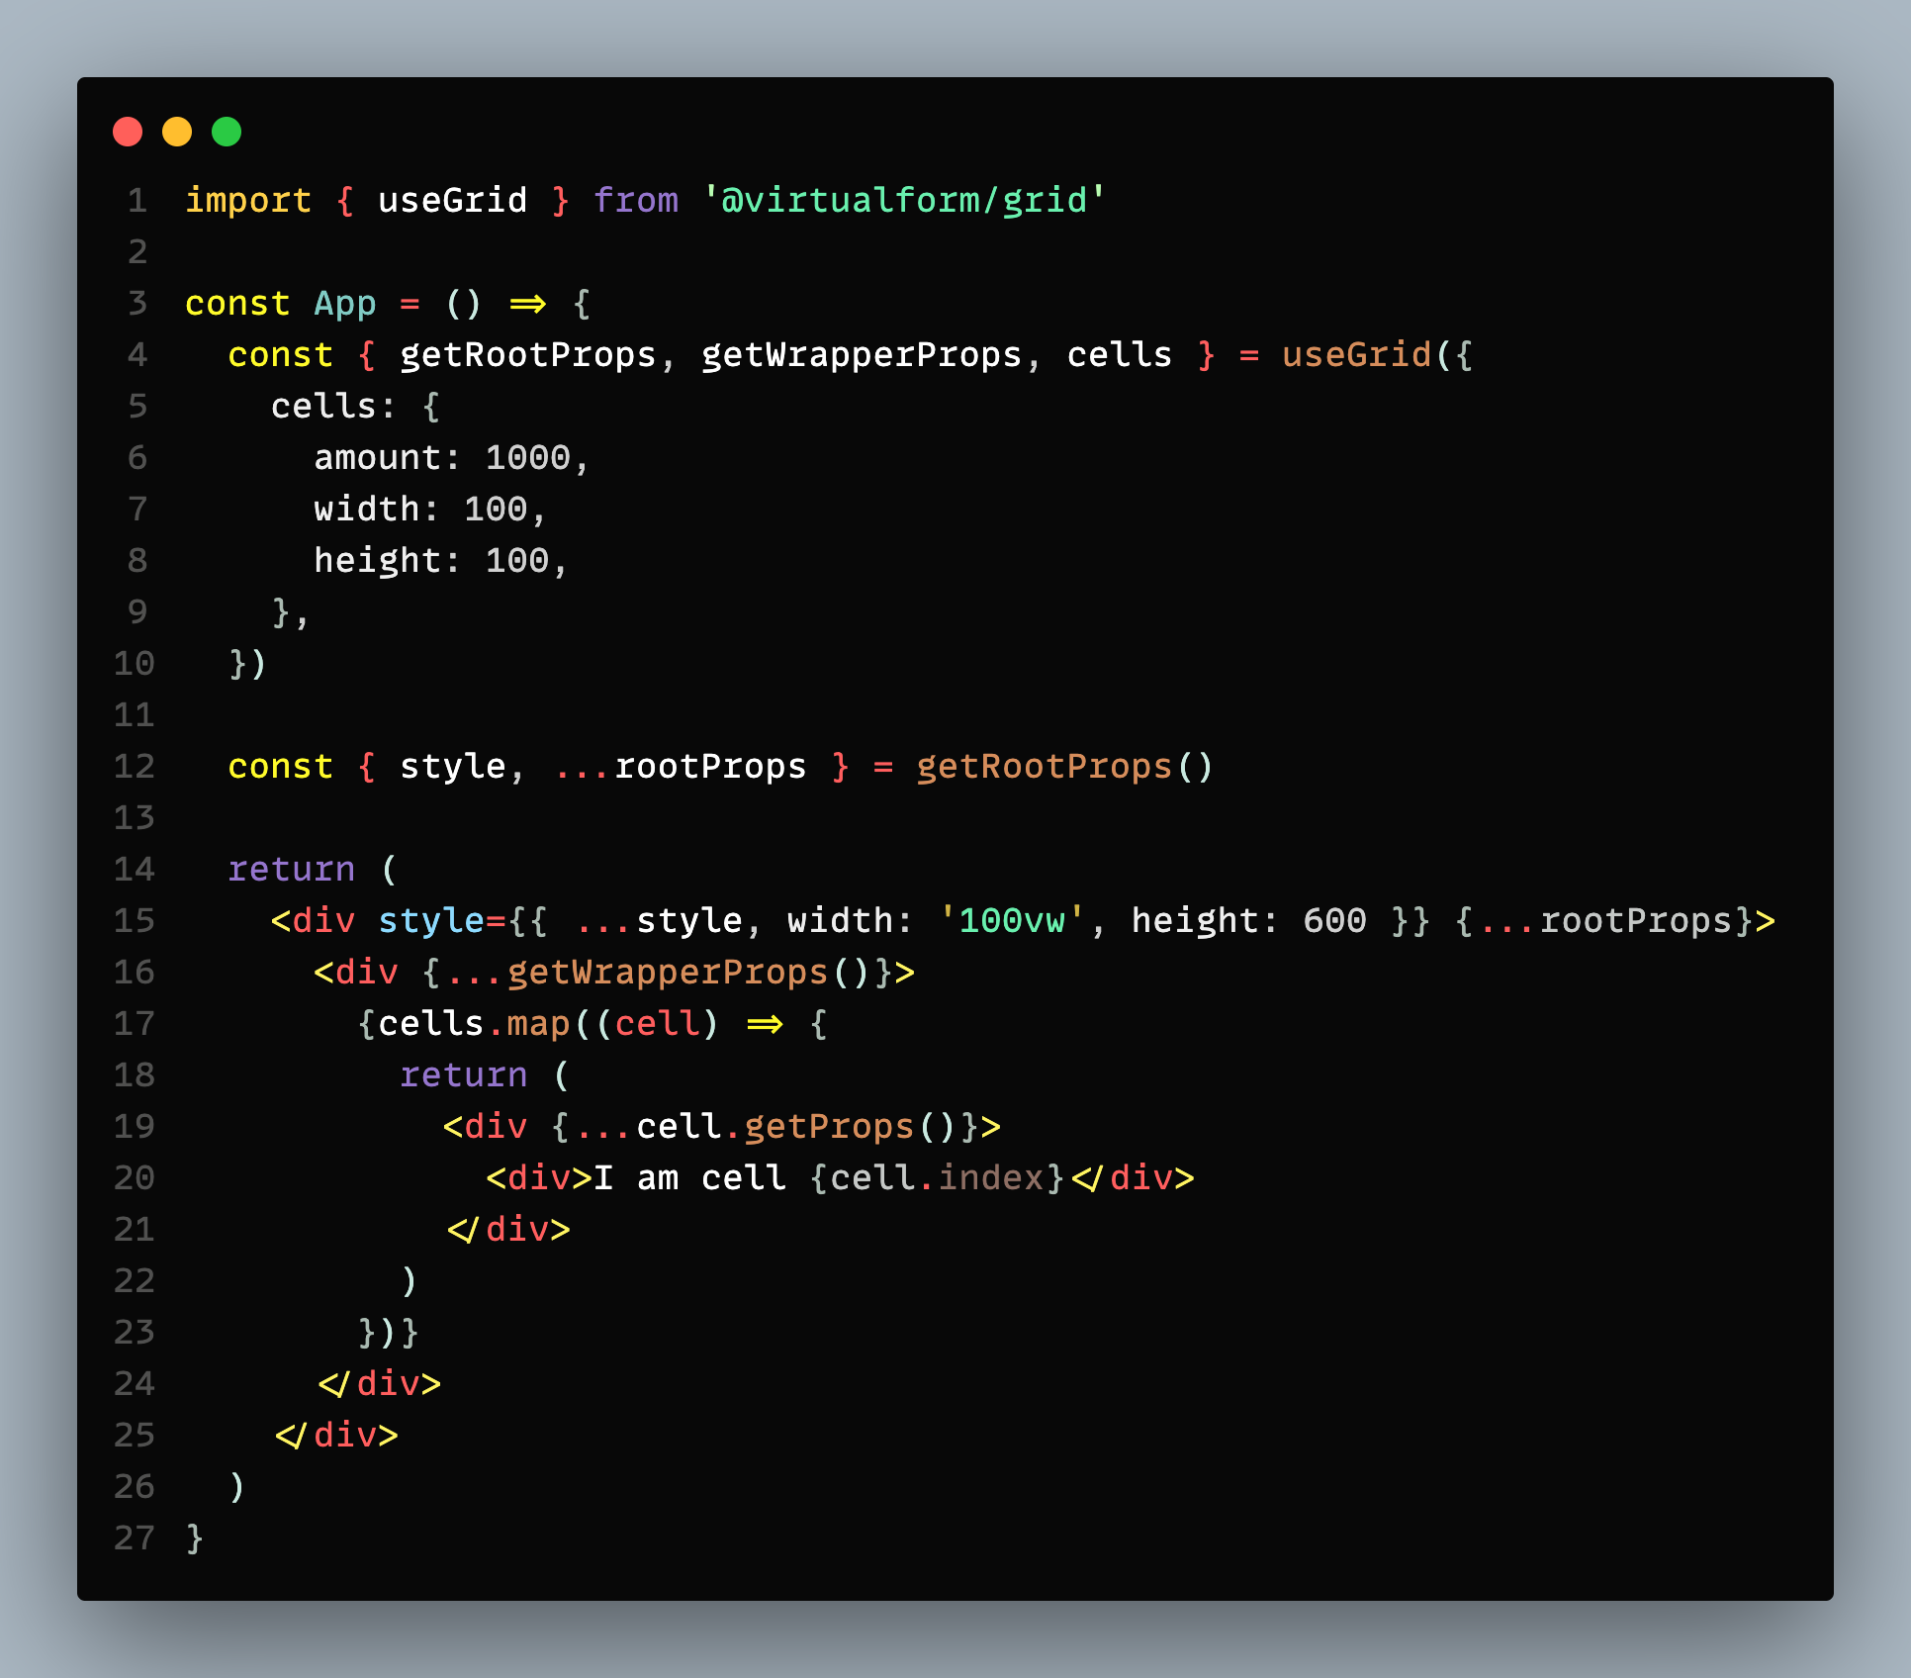Viewport: 1911px width, 1678px height.
Task: Click the green maximize window dot
Action: click(227, 132)
